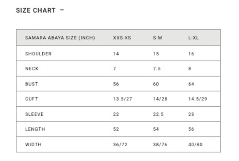The image size is (239, 161).
Task: Select the SLEEVE row label
Action: coord(34,114)
